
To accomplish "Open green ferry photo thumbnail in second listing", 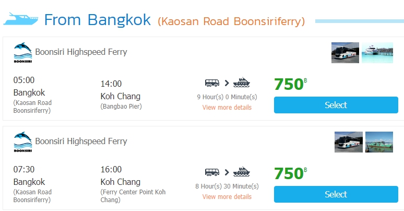I will pos(379,142).
